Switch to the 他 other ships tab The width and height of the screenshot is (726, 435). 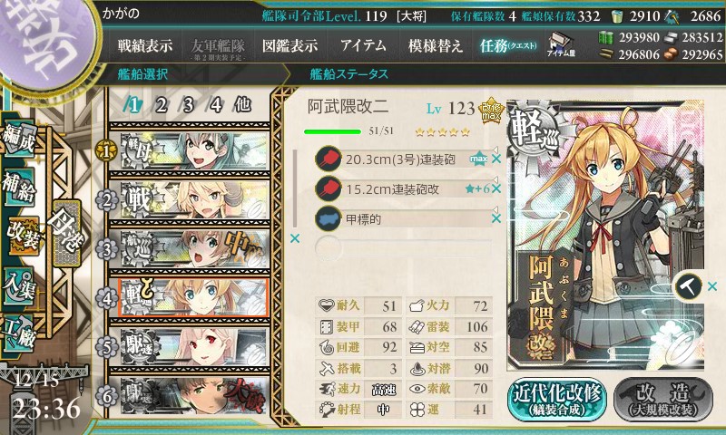[242, 105]
